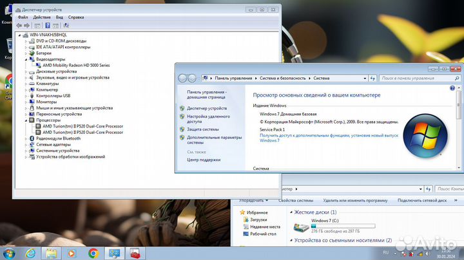Open the Файл menu

(23, 17)
